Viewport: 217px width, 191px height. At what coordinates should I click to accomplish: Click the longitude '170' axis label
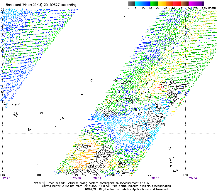coord(149,175)
